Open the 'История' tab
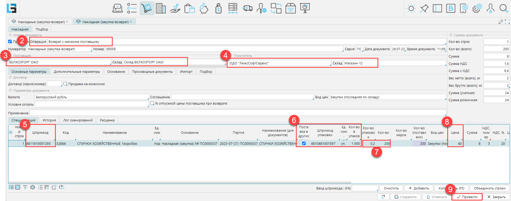The image size is (511, 201). click(x=49, y=120)
